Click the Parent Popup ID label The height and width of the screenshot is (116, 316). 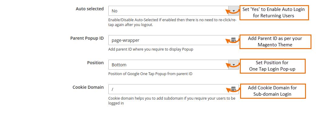tap(87, 38)
